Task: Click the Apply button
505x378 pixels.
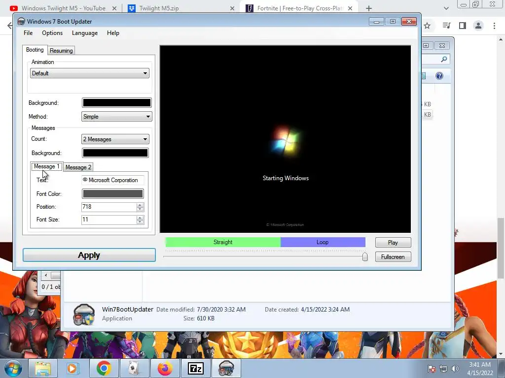Action: pos(89,255)
